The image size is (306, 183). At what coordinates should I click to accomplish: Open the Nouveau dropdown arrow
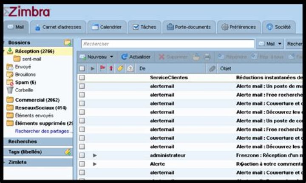pyautogui.click(x=112, y=57)
